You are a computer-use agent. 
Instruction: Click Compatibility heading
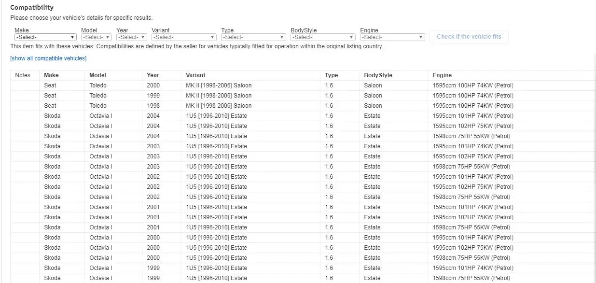pyautogui.click(x=32, y=8)
